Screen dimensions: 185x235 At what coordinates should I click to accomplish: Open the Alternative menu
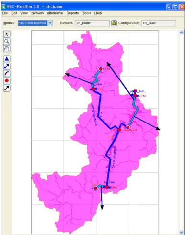pos(55,13)
